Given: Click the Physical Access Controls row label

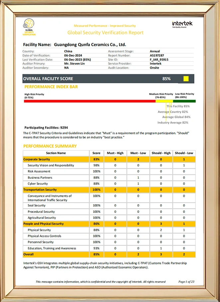Looking at the screenshot, I should (x=44, y=236).
